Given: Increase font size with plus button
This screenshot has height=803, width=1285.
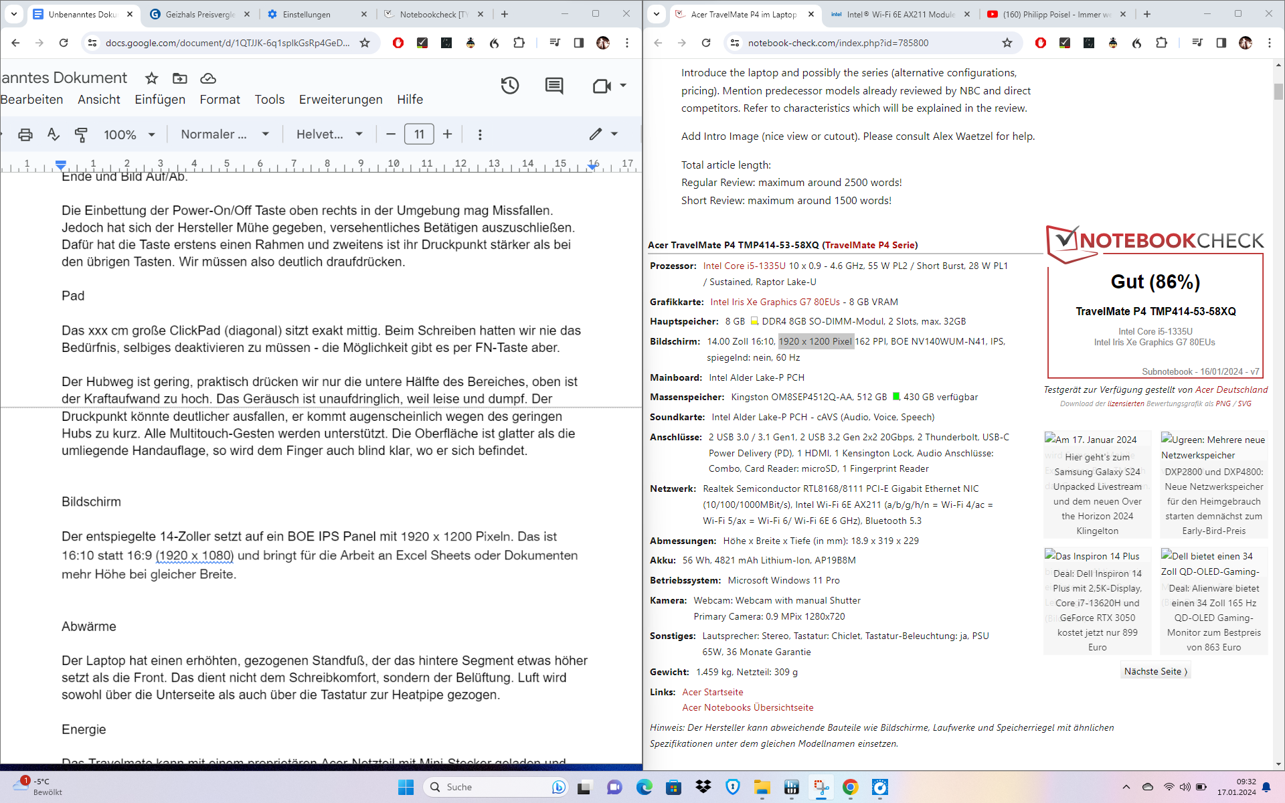Looking at the screenshot, I should pyautogui.click(x=448, y=135).
